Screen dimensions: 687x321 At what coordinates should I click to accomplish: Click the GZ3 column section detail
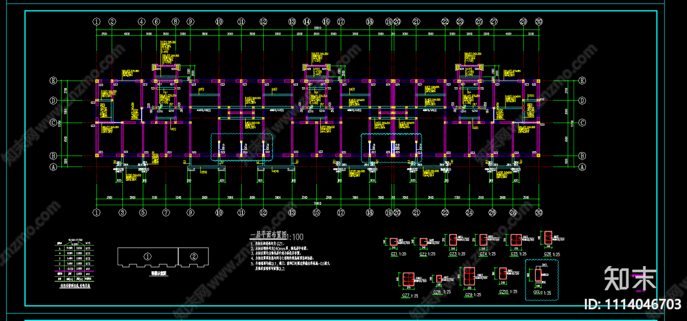point(453,240)
